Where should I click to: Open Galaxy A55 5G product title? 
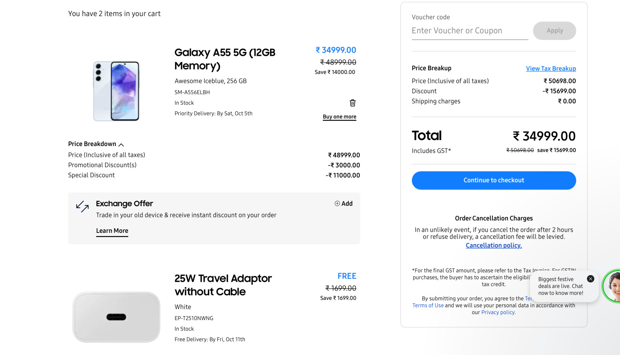[x=225, y=59]
